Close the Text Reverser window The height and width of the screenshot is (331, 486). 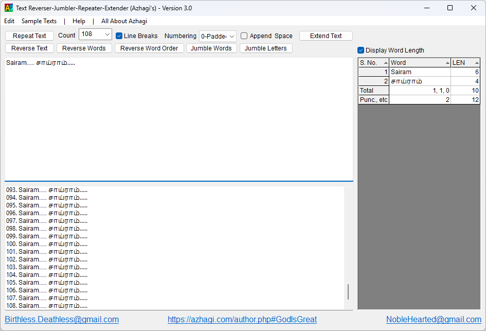(474, 8)
